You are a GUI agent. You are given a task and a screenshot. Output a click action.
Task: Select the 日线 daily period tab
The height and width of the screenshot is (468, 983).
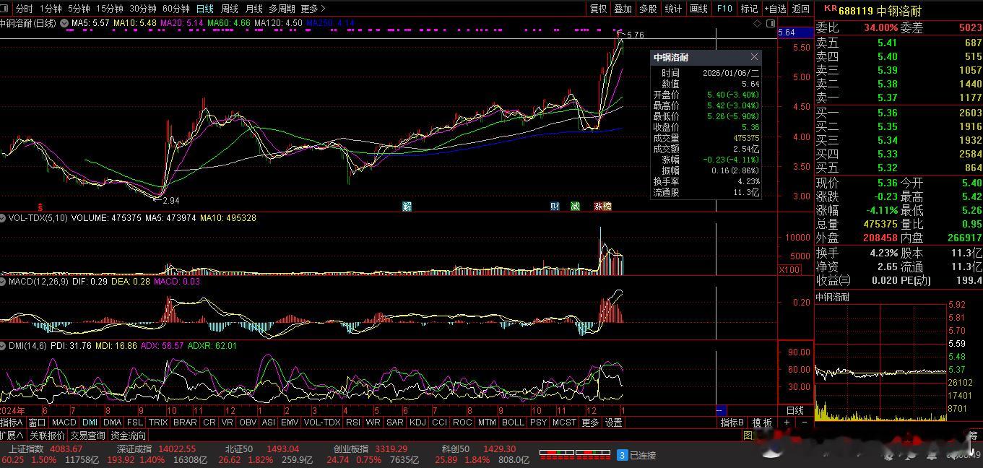[x=205, y=9]
